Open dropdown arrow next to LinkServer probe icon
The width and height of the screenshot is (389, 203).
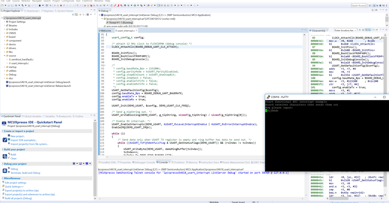click(77, 163)
